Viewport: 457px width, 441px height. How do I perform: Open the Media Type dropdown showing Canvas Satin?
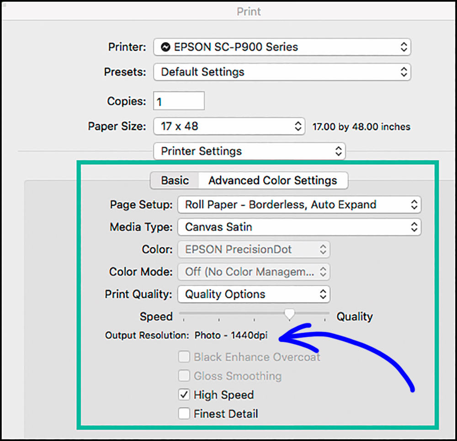click(x=299, y=227)
